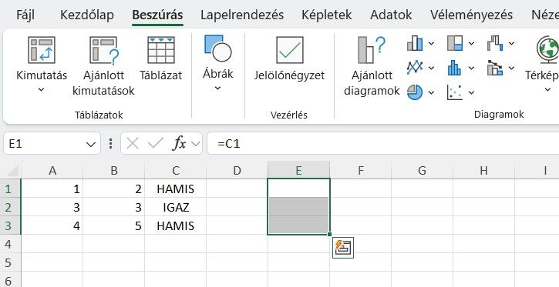Open the Kezdőlap ribbon tab
Screen dimensions: 559x287
tap(87, 15)
